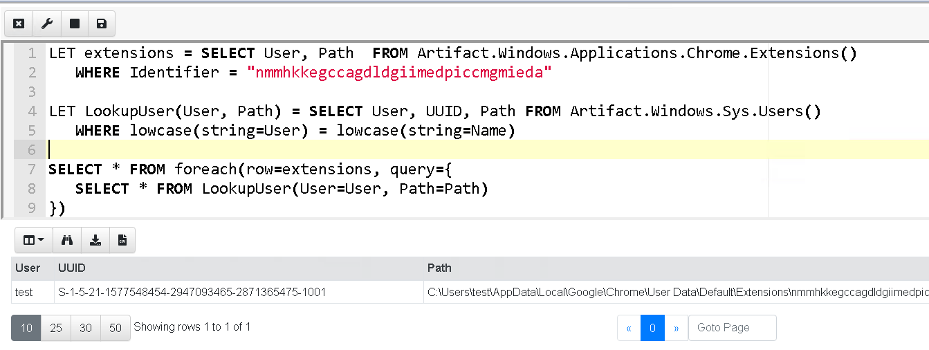Save the VQL query with floppy icon
The width and height of the screenshot is (929, 350).
pyautogui.click(x=102, y=24)
